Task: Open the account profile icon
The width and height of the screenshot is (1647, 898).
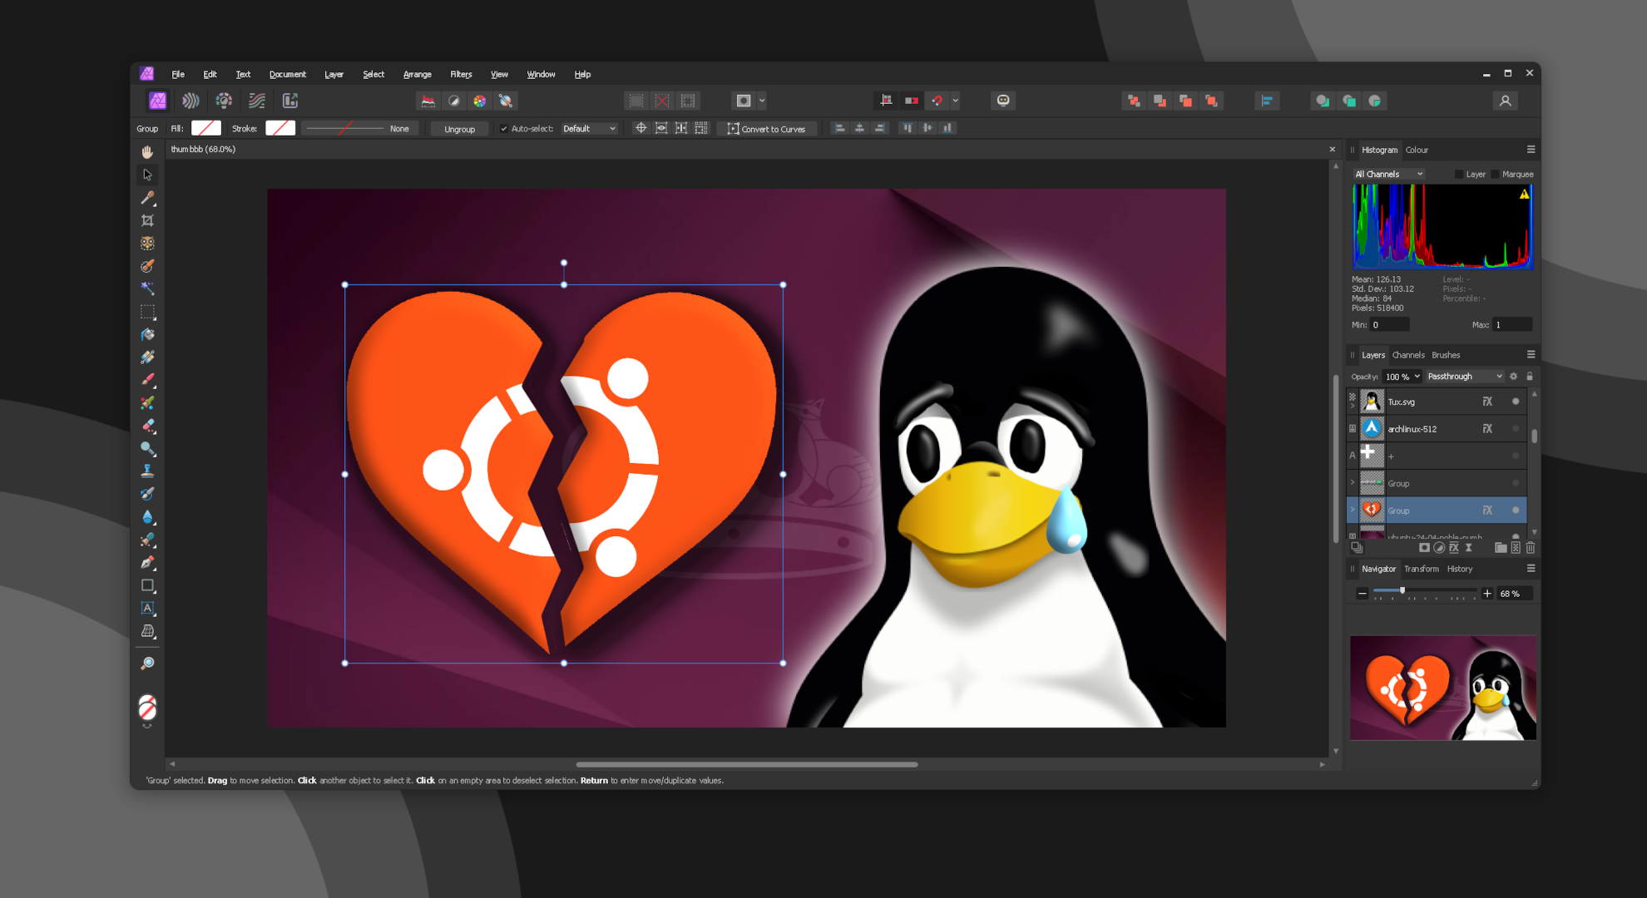Action: click(x=1505, y=101)
